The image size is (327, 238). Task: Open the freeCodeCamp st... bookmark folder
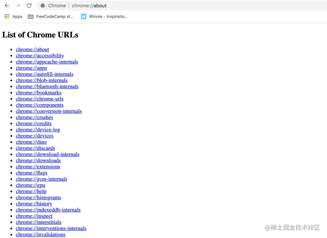pyautogui.click(x=55, y=16)
